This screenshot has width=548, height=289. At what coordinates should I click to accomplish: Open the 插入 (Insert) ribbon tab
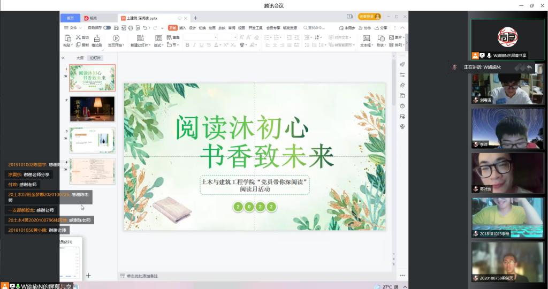click(182, 27)
